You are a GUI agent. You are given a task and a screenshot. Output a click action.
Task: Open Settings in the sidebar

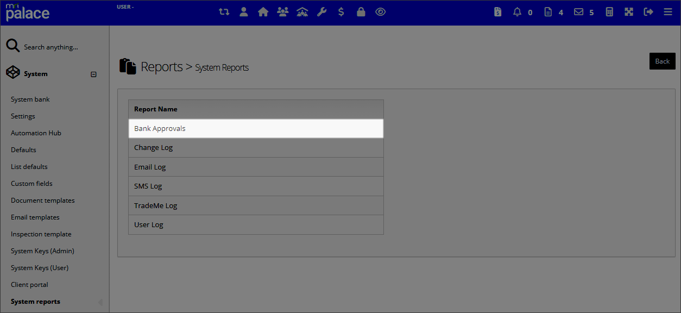pyautogui.click(x=23, y=116)
